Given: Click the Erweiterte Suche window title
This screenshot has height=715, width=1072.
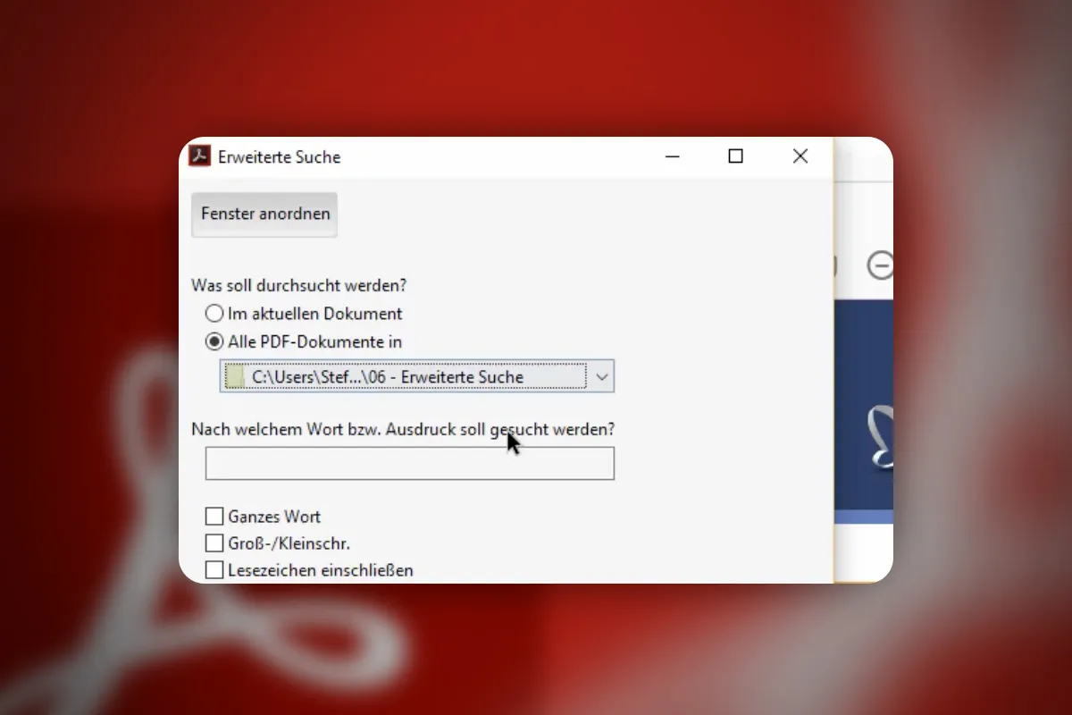Looking at the screenshot, I should tap(280, 157).
